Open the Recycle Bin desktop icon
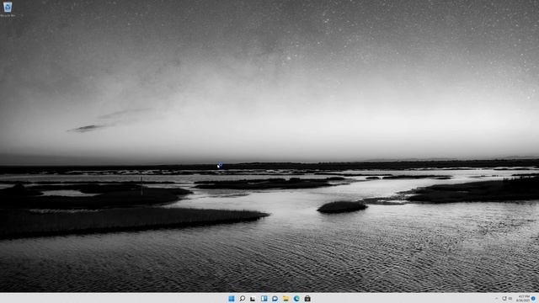The width and height of the screenshot is (539, 303). (x=8, y=9)
